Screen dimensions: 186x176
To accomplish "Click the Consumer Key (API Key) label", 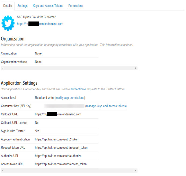I will (x=16, y=106).
